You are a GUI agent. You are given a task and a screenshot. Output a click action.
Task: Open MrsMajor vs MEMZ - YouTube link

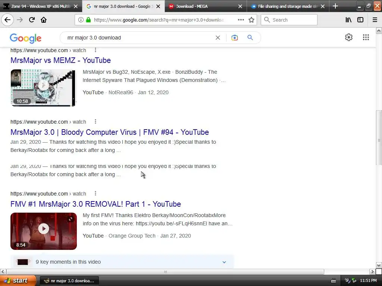[60, 60]
